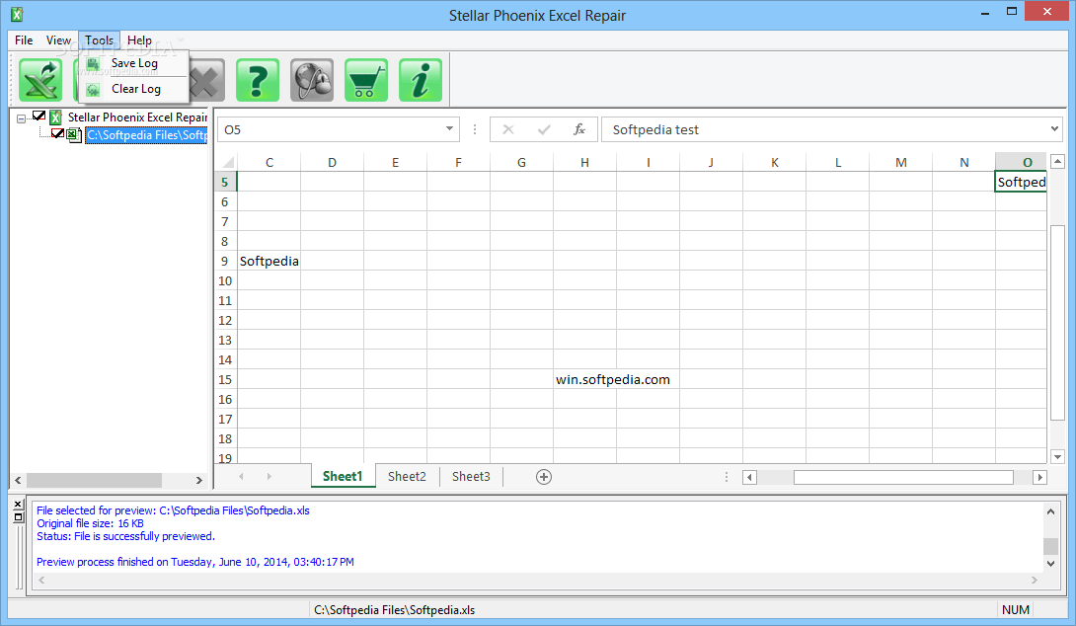Click row header 15
Image resolution: width=1076 pixels, height=626 pixels.
pyautogui.click(x=225, y=379)
